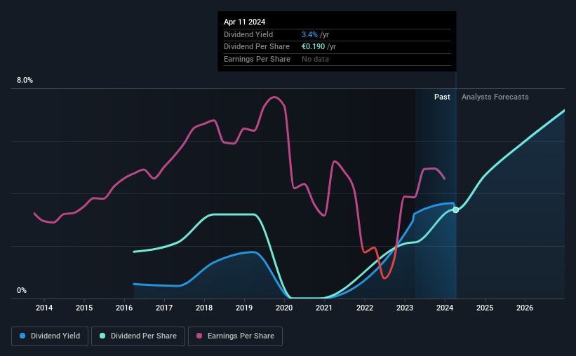576x356 pixels.
Task: Click the 2021 x-axis label
Action: coord(324,308)
